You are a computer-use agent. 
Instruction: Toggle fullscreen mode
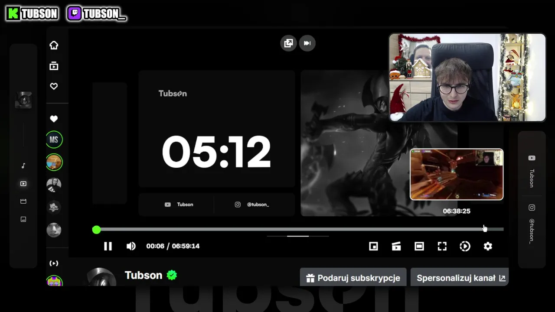tap(442, 246)
